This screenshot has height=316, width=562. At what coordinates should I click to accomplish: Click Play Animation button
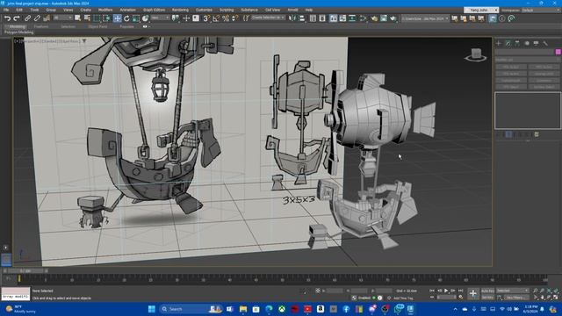[x=446, y=291]
